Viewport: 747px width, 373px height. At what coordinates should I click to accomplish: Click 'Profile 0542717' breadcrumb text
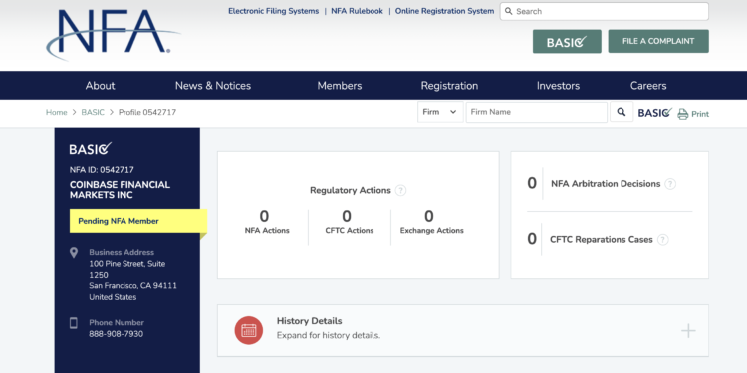tap(147, 113)
